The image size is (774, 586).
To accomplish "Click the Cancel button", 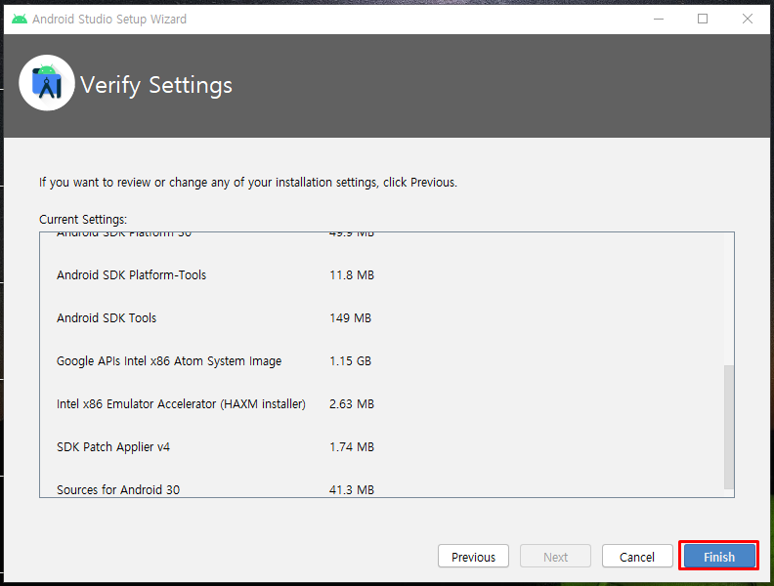I will 637,557.
